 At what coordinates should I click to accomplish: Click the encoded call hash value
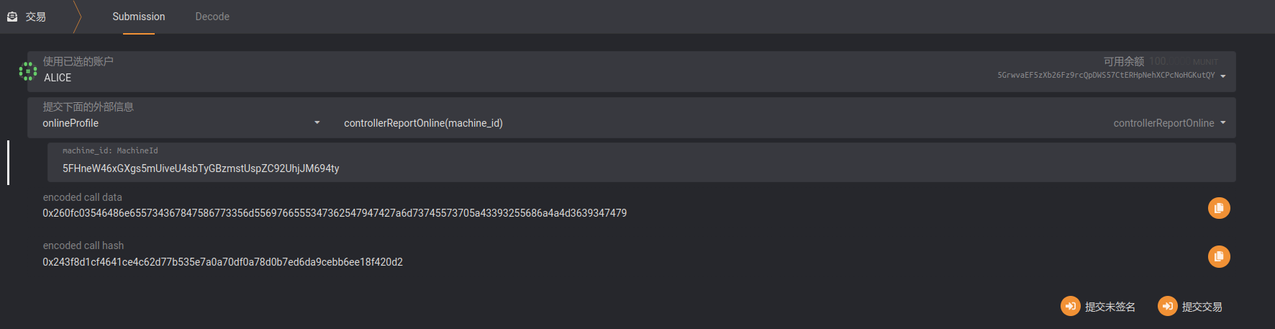(x=222, y=262)
